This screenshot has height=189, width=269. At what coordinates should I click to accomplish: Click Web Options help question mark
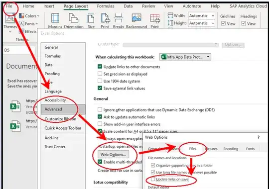[259, 137]
